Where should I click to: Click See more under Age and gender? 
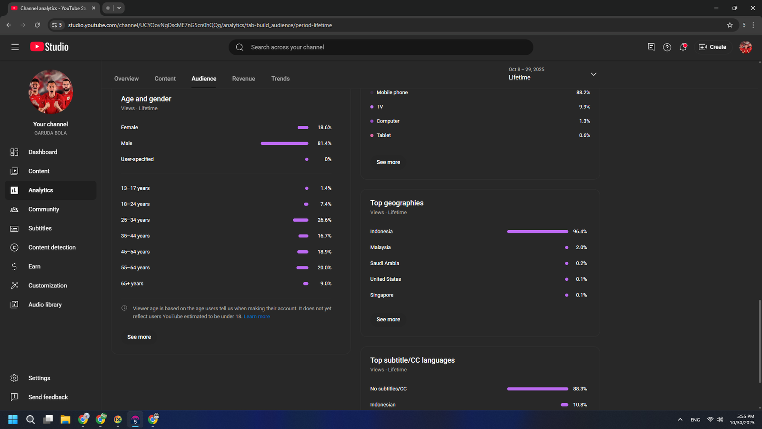click(x=139, y=337)
